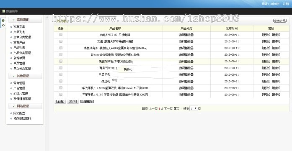Open 产品列表 in the sidebar

[x=19, y=48]
